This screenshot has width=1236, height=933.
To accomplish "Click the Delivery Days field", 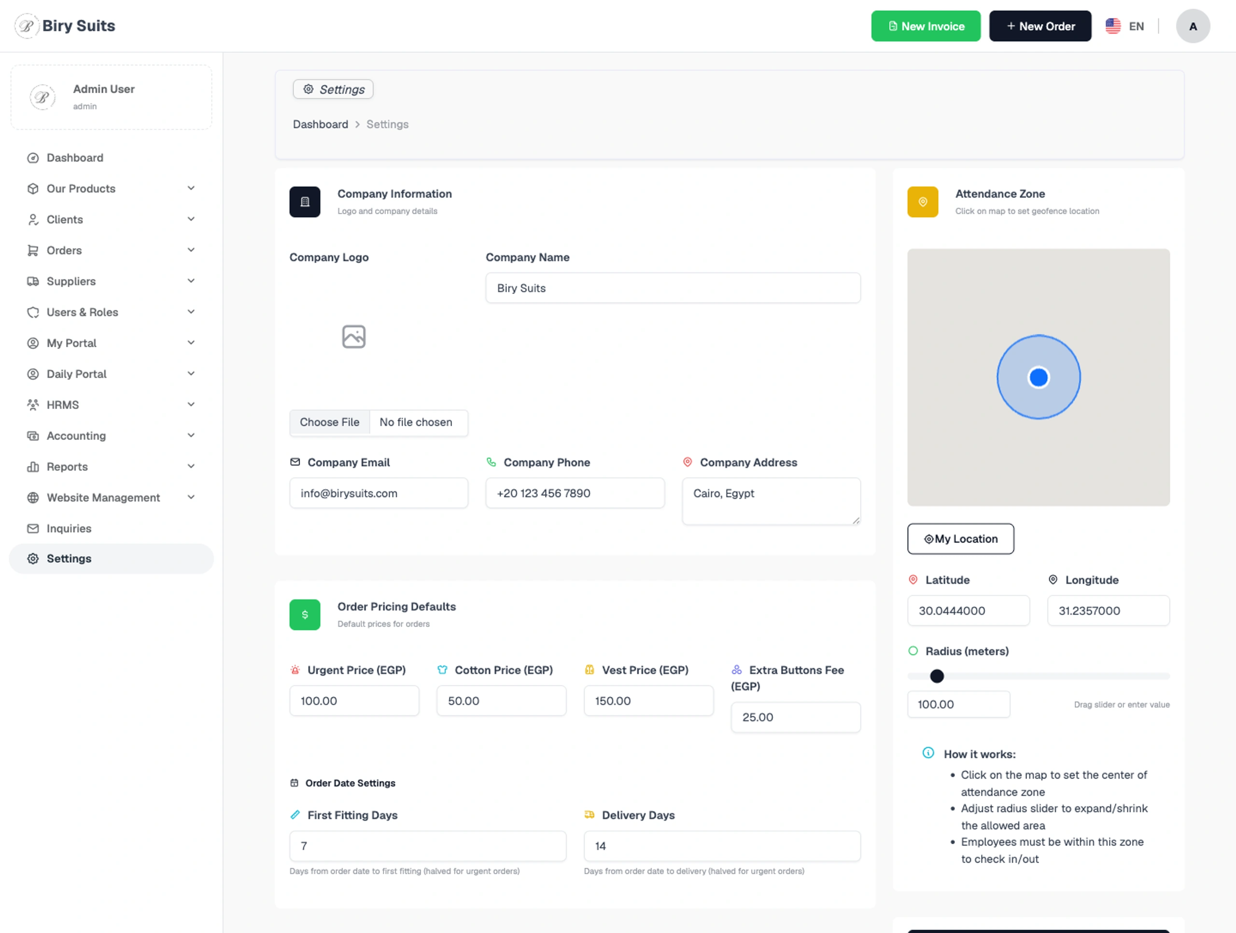I will (x=722, y=847).
